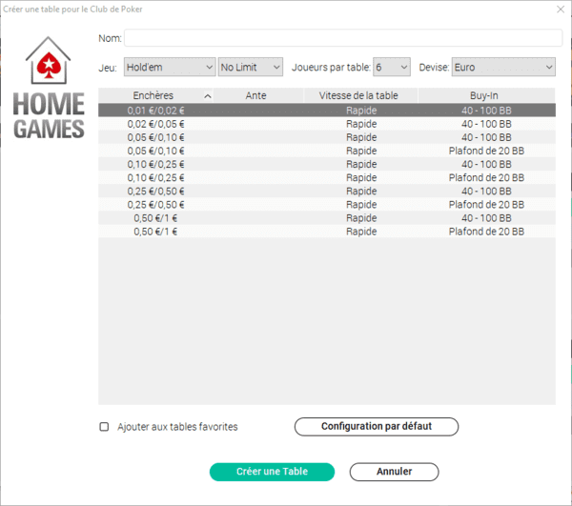The image size is (572, 506).
Task: Click the Home Games logo
Action: [x=49, y=88]
